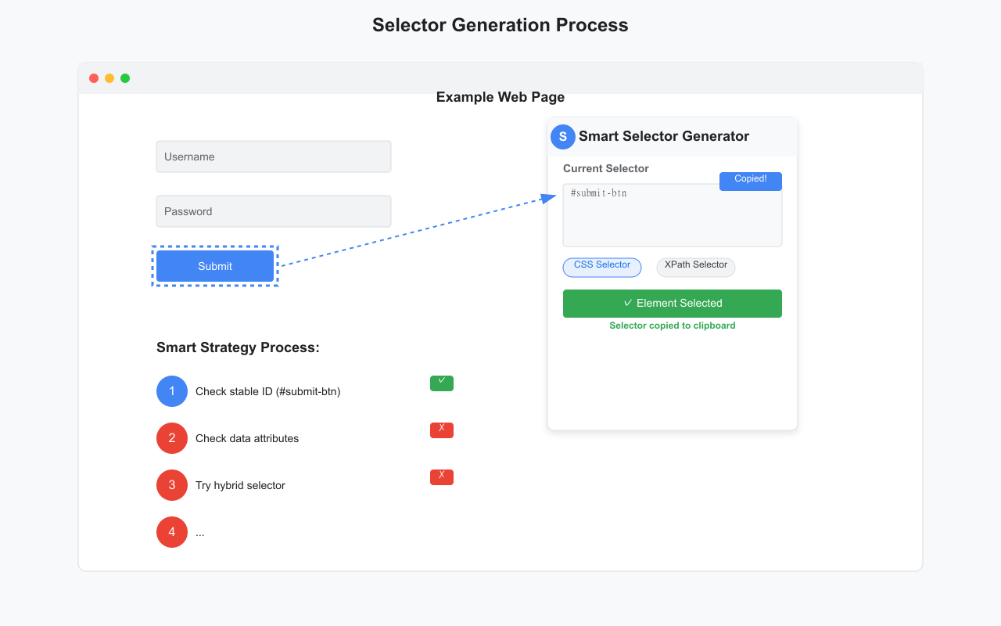Click the 'Try hybrid selector' text
The image size is (1001, 626).
click(x=240, y=485)
